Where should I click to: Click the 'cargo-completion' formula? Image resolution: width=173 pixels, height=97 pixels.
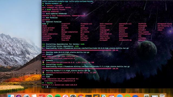pos(50,34)
